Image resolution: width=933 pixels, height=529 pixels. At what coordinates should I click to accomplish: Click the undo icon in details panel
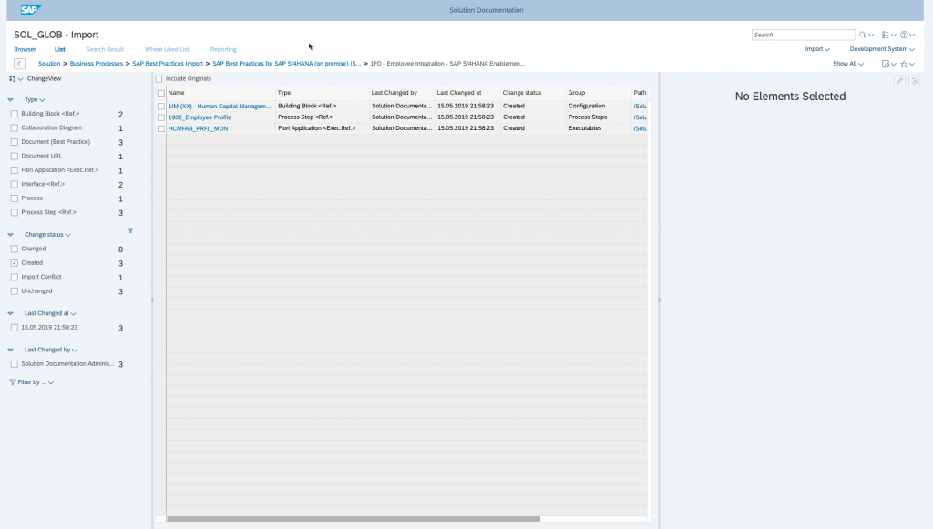coord(915,81)
